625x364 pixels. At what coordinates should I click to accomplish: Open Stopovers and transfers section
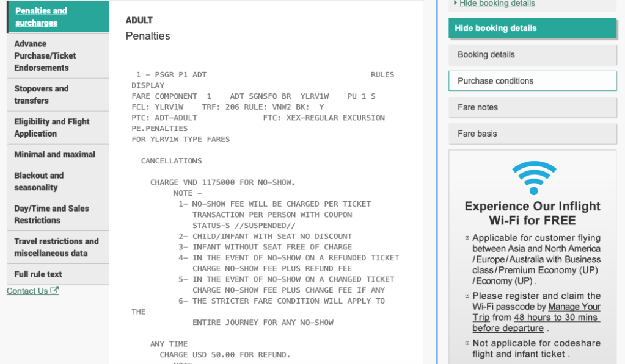coord(41,95)
